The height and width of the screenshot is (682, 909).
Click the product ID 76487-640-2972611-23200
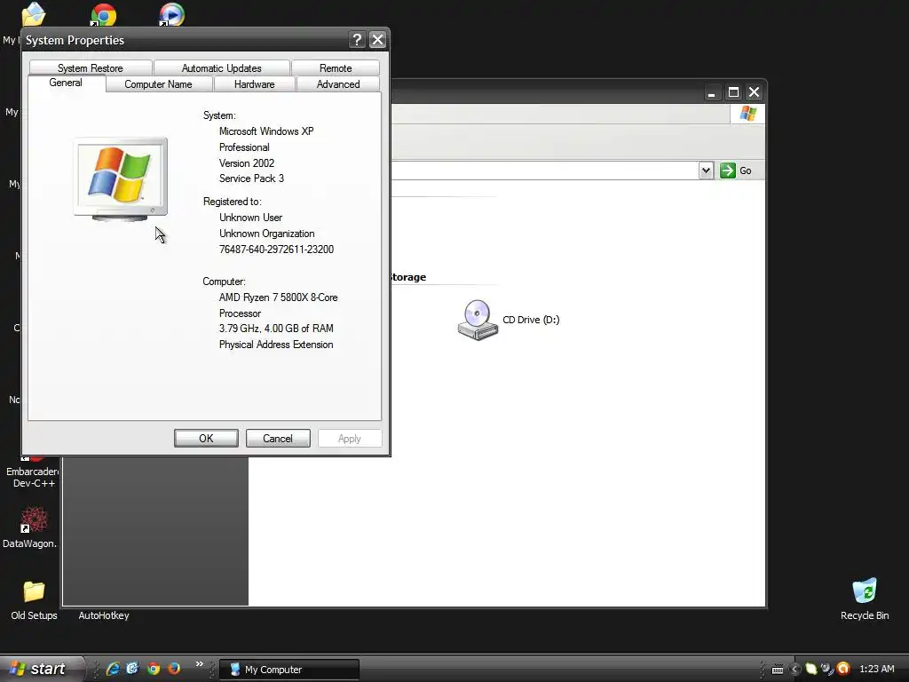click(277, 250)
